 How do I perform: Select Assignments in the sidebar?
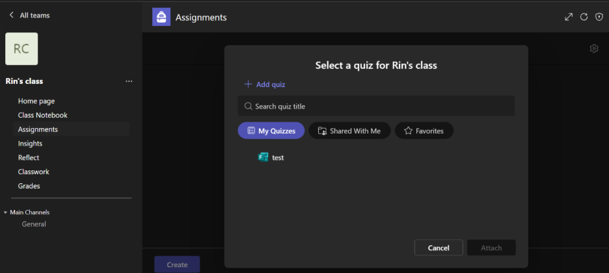72,129
